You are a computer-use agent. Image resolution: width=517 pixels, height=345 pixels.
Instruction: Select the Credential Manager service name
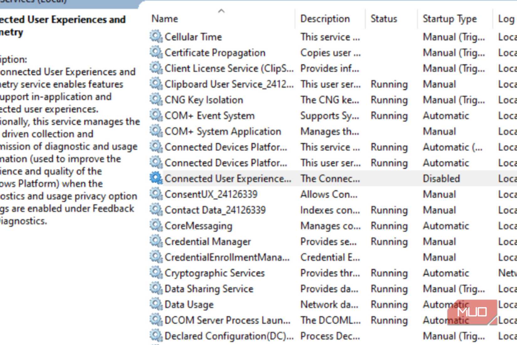click(x=208, y=242)
